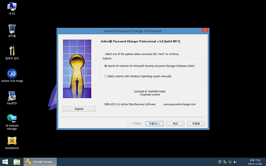The width and height of the screenshot is (266, 166).
Task: Launch the EasyBCD desktop icon
Action: tap(12, 98)
